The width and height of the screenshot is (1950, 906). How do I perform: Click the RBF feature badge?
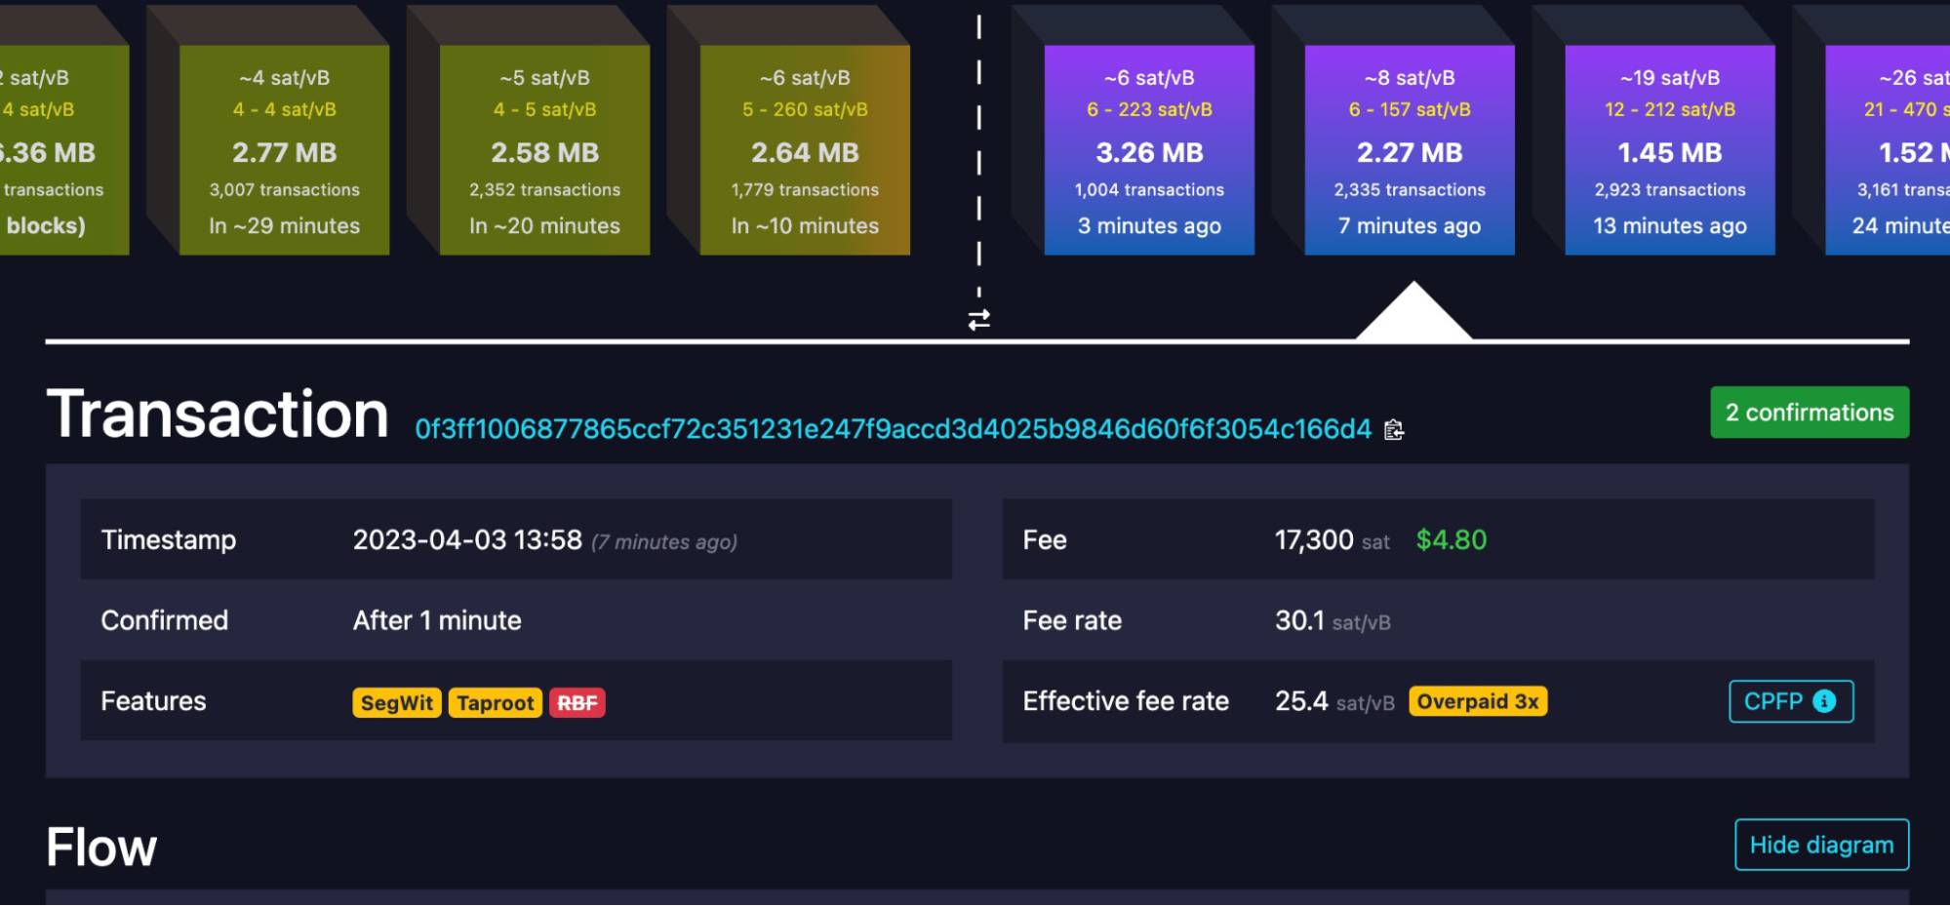pos(577,702)
